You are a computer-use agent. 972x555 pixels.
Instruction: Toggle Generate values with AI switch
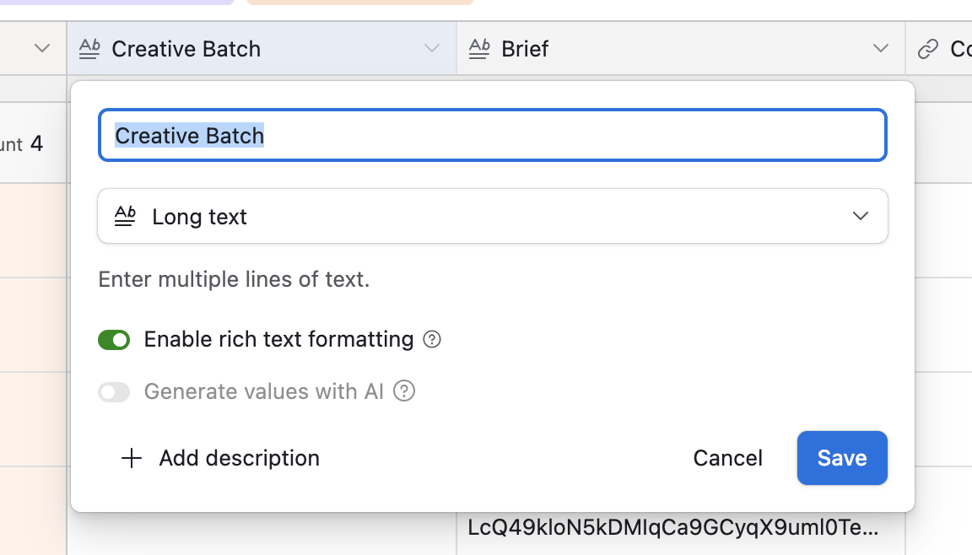pos(114,392)
